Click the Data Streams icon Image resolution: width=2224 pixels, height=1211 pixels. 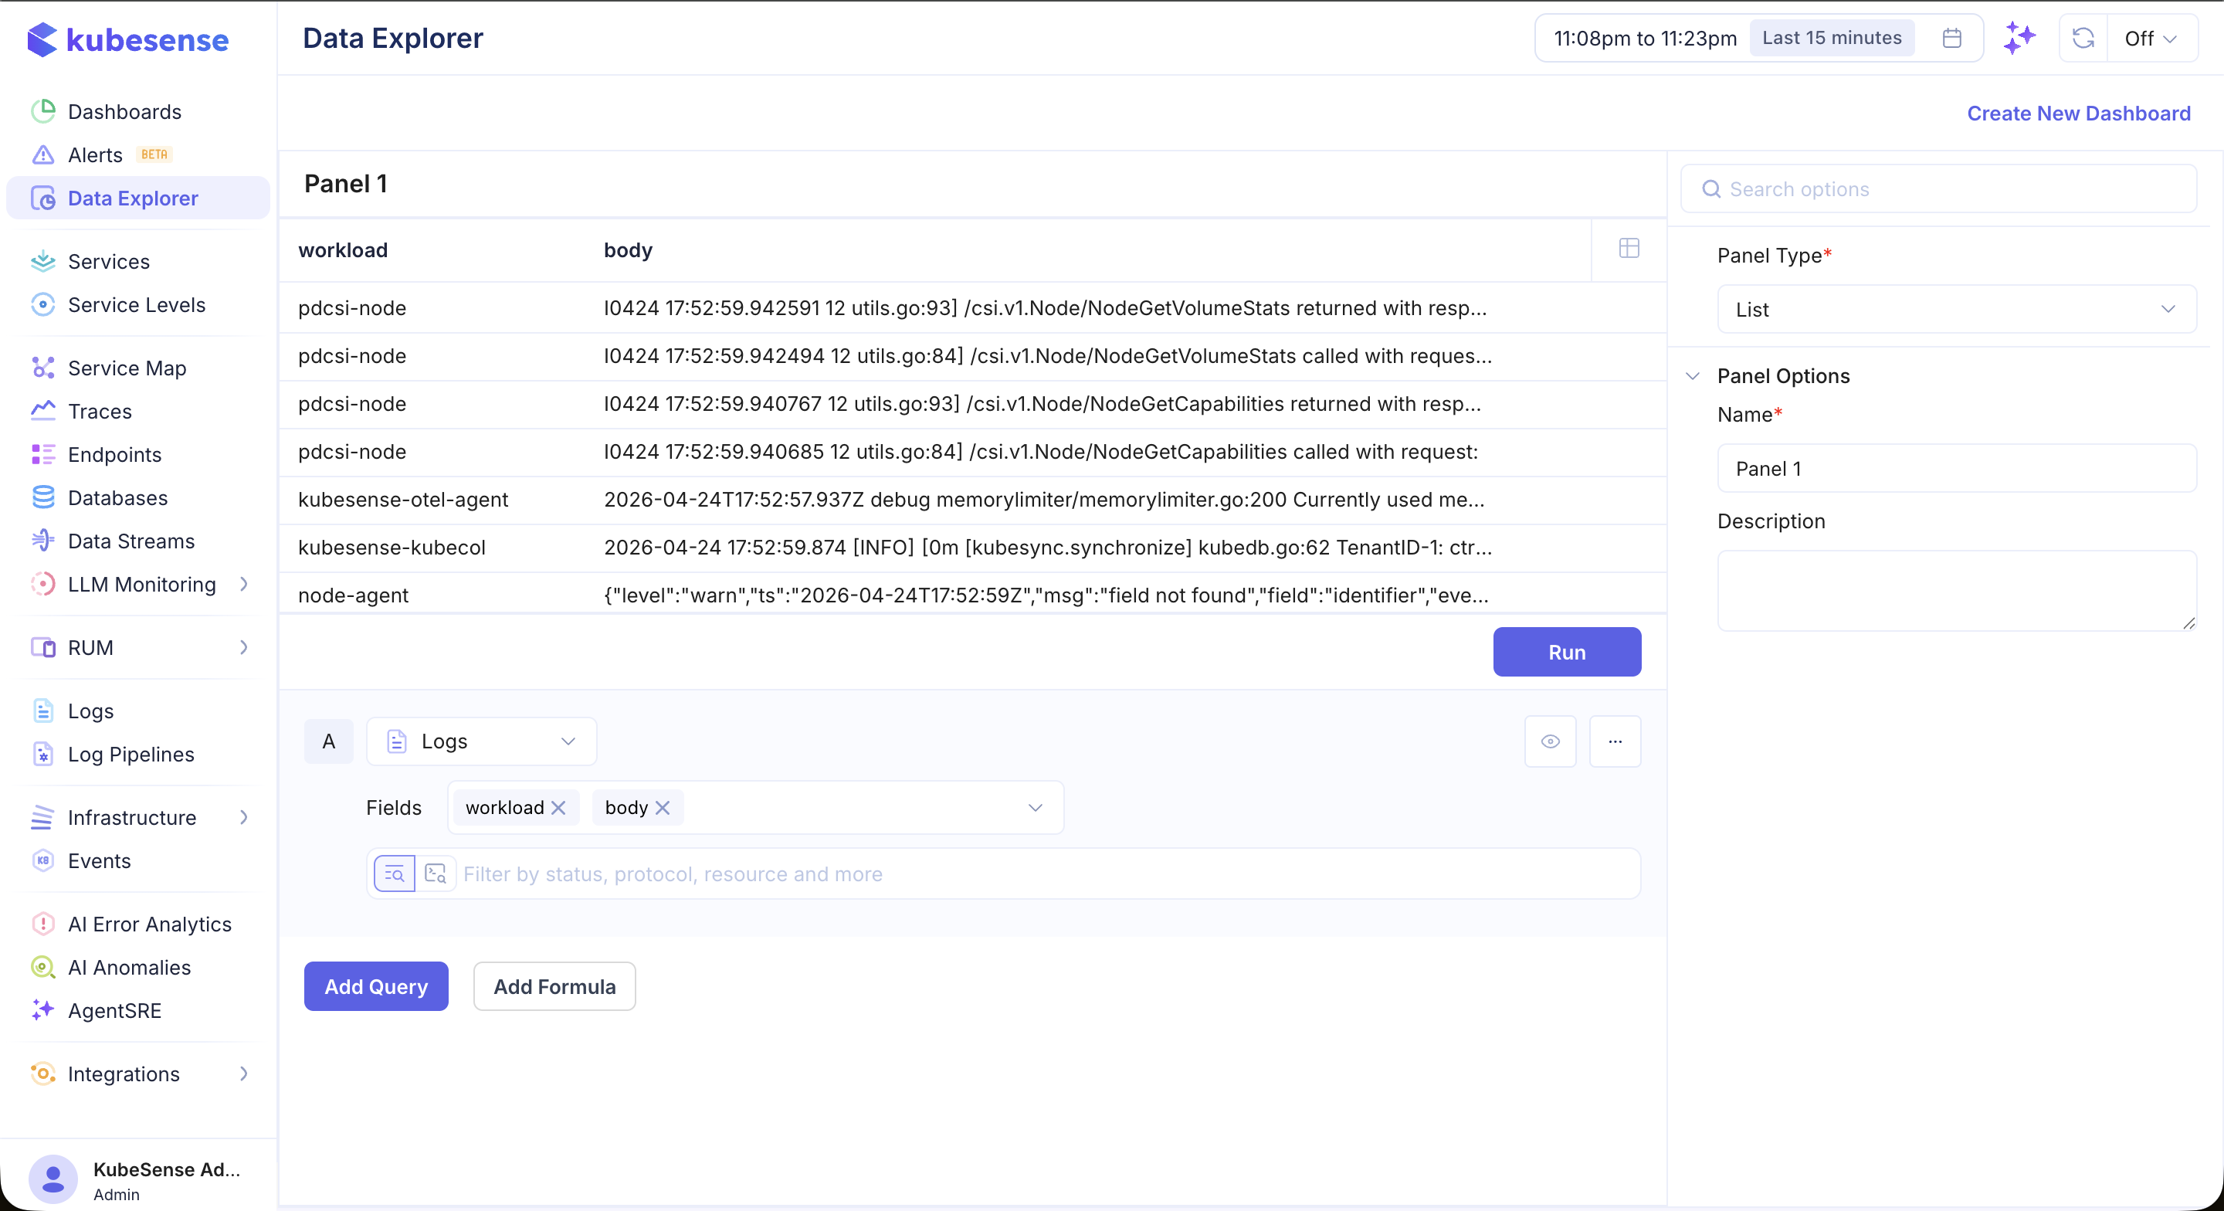[x=42, y=541]
